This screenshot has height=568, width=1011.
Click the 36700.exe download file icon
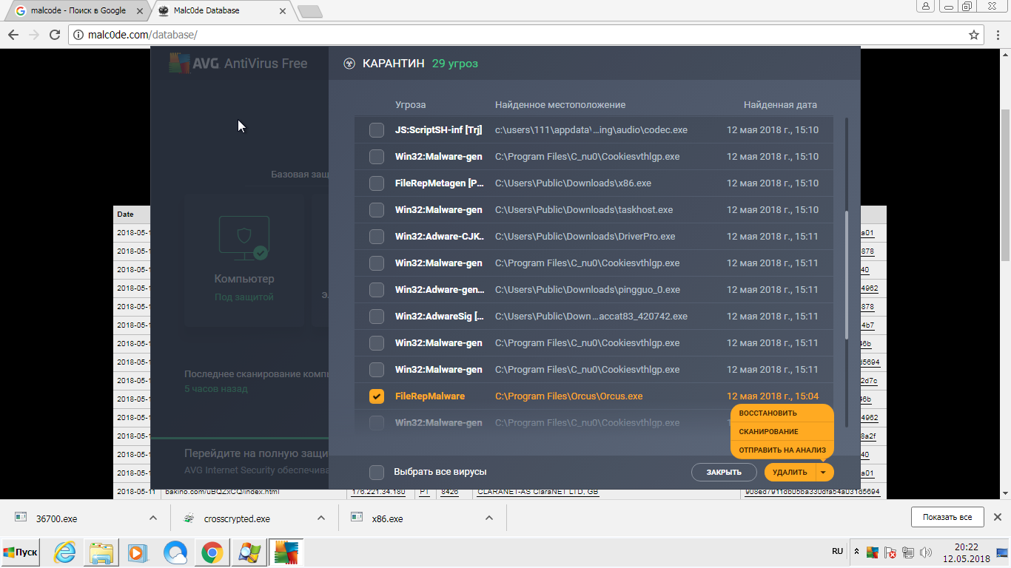[21, 518]
